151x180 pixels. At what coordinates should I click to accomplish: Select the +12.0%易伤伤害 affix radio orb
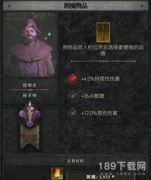click(x=72, y=113)
